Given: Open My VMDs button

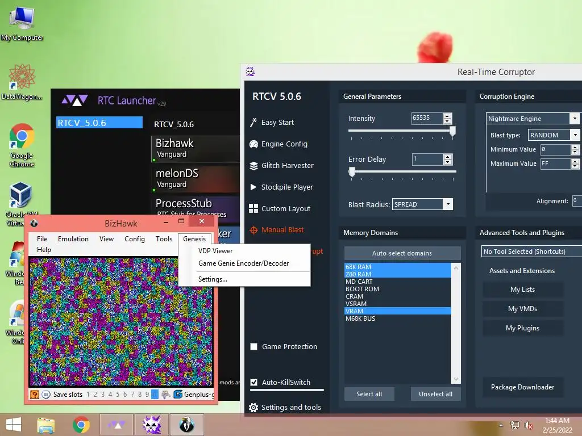Looking at the screenshot, I should coord(523,309).
